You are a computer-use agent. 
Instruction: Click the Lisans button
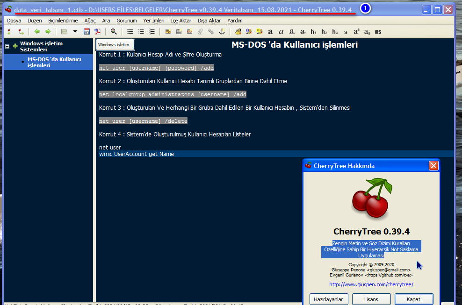point(371,299)
